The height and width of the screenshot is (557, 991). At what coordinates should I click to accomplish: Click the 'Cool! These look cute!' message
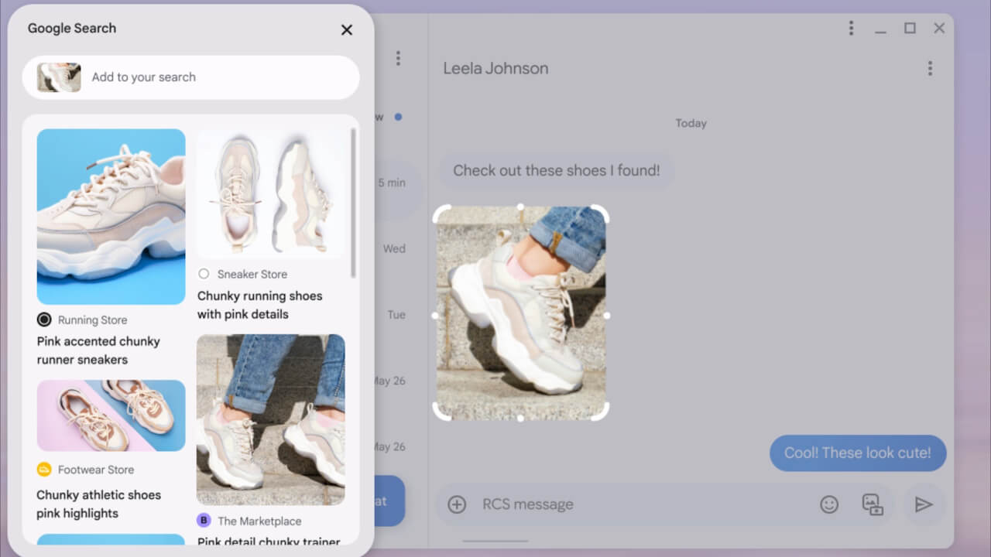[x=858, y=453]
